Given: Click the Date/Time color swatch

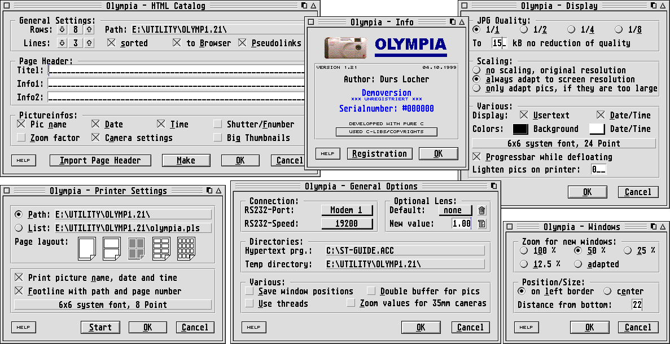Looking at the screenshot, I should (597, 129).
